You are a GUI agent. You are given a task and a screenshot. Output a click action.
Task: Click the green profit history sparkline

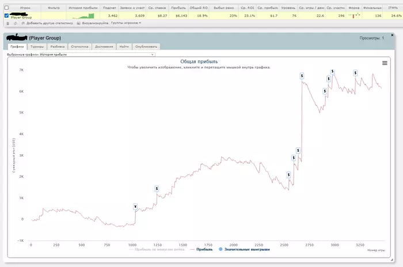coord(83,16)
